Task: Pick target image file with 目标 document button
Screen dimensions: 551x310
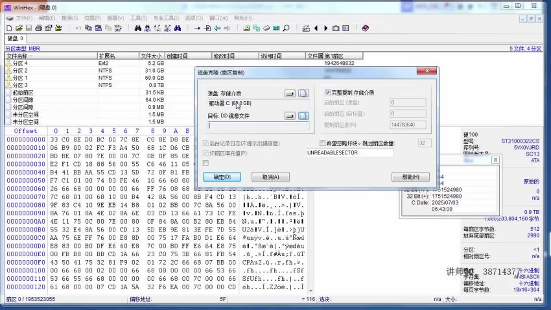Action: point(303,115)
